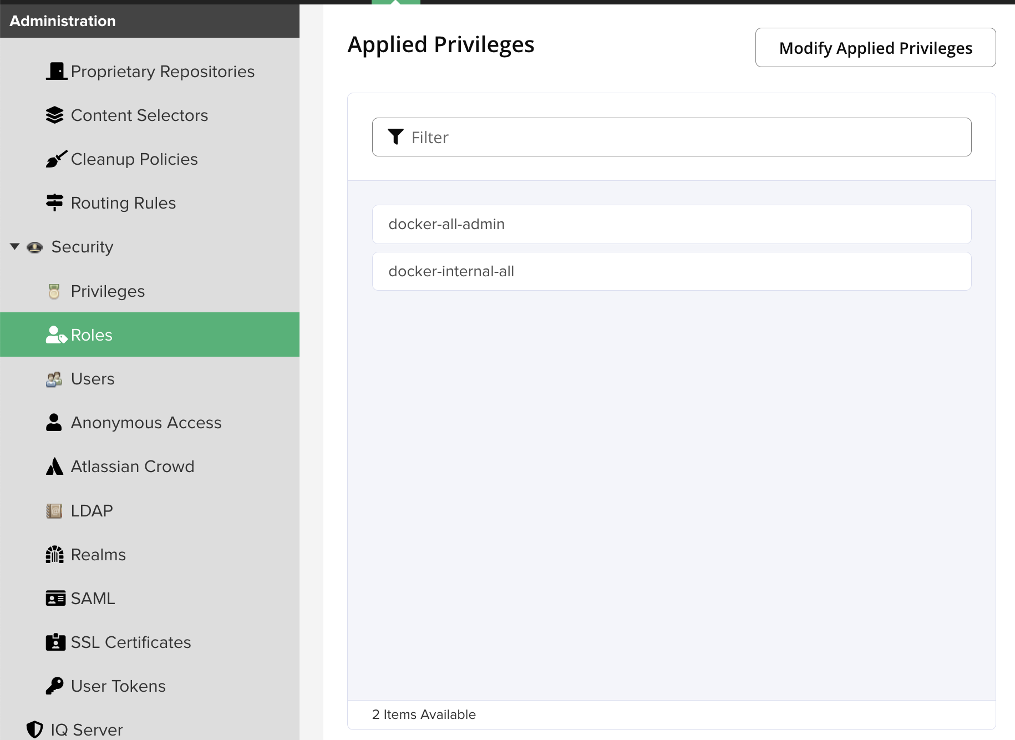The width and height of the screenshot is (1015, 740).
Task: Open IQ Server settings
Action: (87, 729)
